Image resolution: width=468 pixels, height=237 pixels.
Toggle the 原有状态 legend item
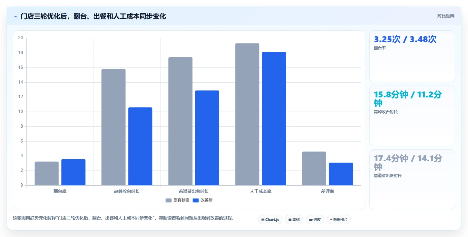[x=177, y=200]
